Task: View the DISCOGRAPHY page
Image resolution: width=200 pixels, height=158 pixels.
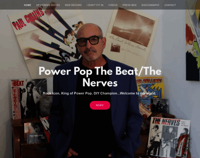Action: tap(150, 5)
